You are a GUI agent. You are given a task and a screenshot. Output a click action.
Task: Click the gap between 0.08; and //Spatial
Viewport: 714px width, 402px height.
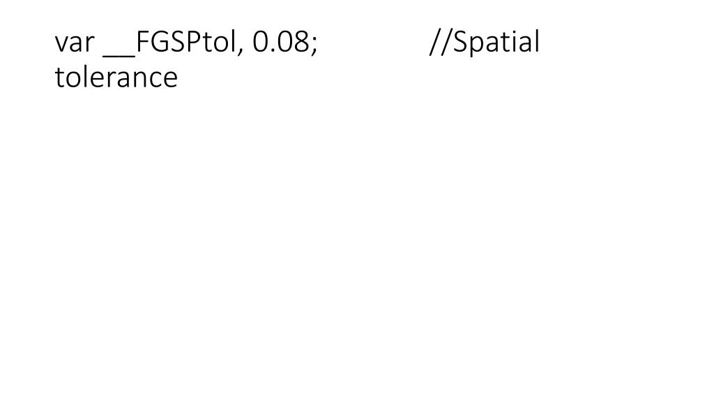374,43
